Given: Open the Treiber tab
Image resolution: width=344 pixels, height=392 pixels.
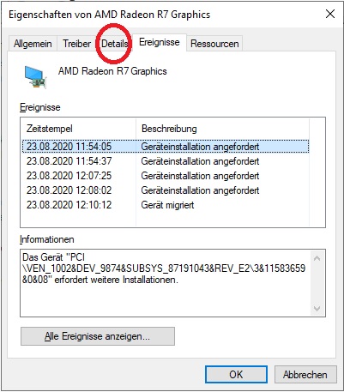Looking at the screenshot, I should (x=76, y=44).
